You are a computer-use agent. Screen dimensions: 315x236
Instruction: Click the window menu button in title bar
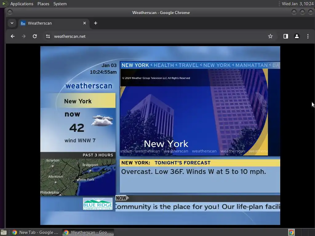pyautogui.click(x=10, y=12)
